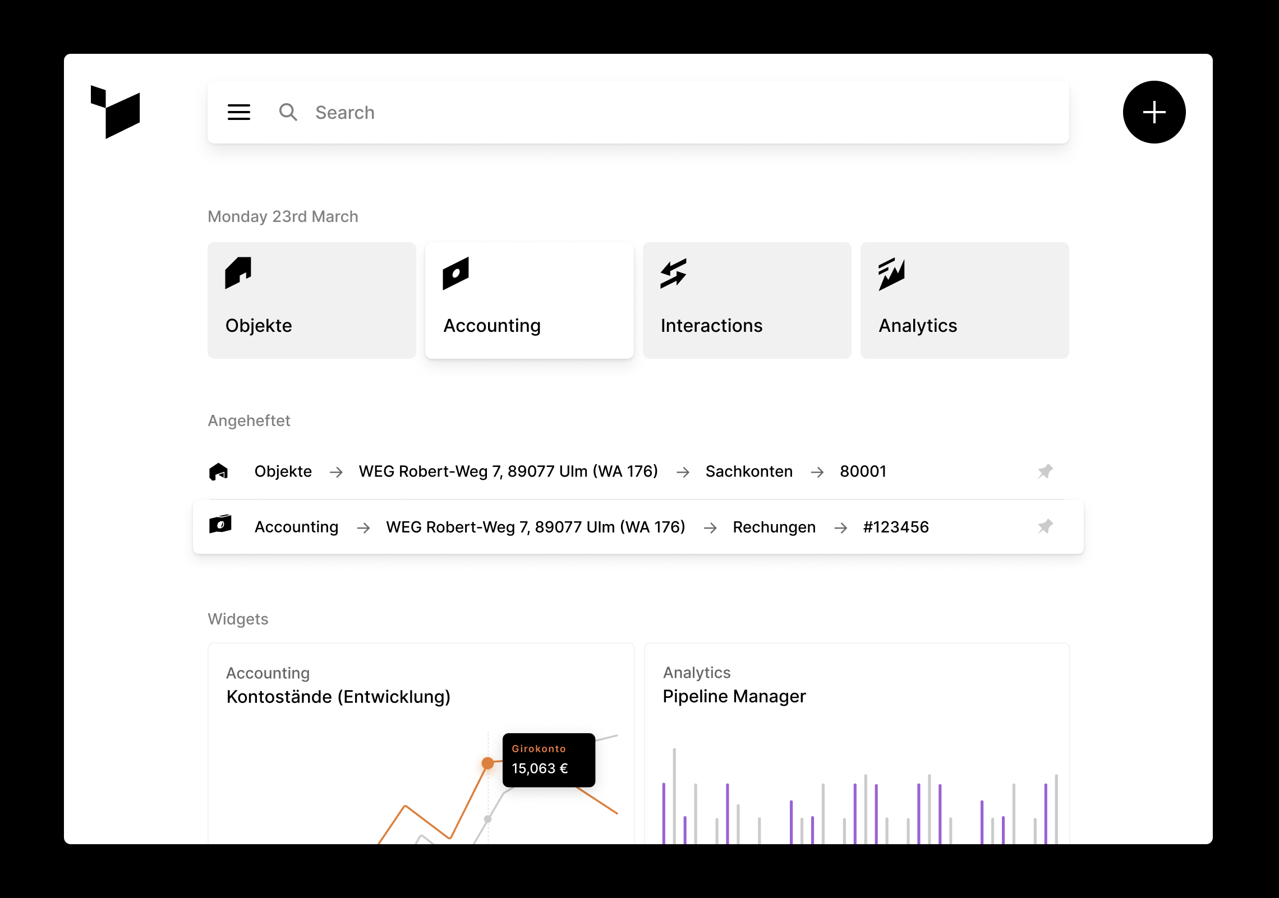Screen dimensions: 1279x898
Task: Open account 80001
Action: tap(863, 471)
